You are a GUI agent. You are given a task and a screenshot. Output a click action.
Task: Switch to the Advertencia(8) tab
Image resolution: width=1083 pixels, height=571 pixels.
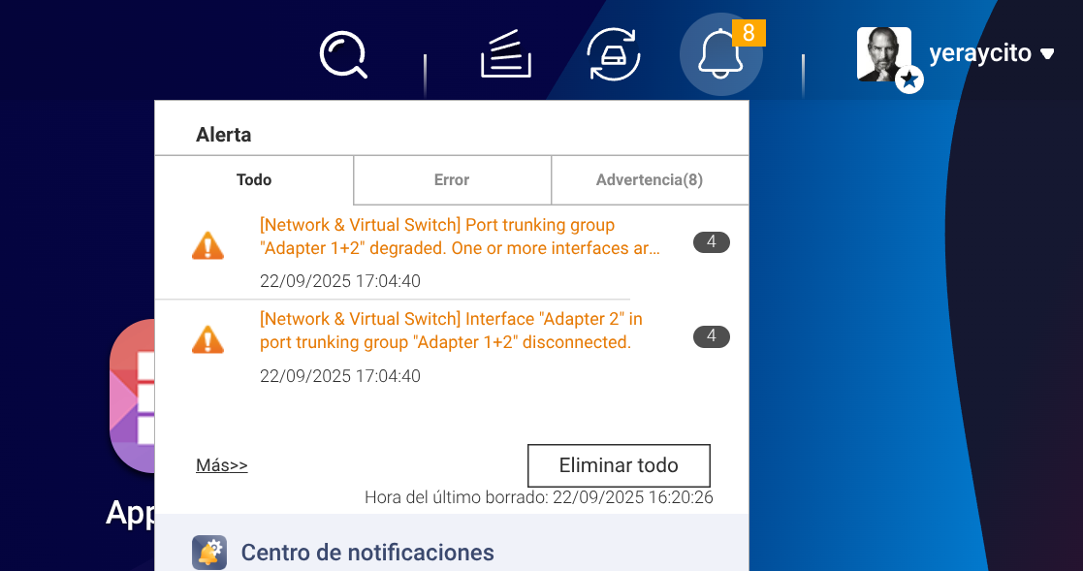tap(649, 179)
